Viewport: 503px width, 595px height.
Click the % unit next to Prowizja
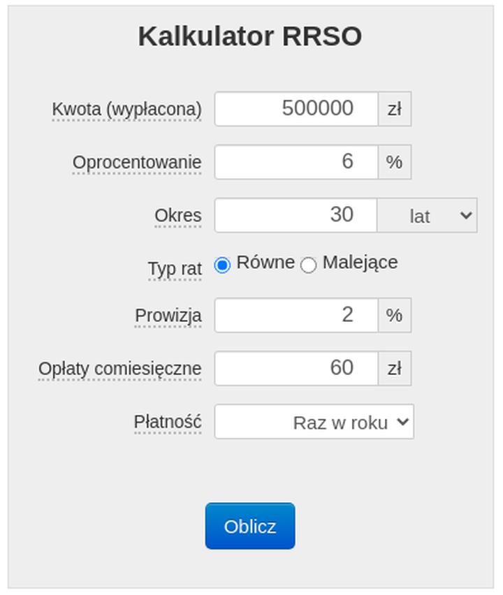(x=394, y=315)
